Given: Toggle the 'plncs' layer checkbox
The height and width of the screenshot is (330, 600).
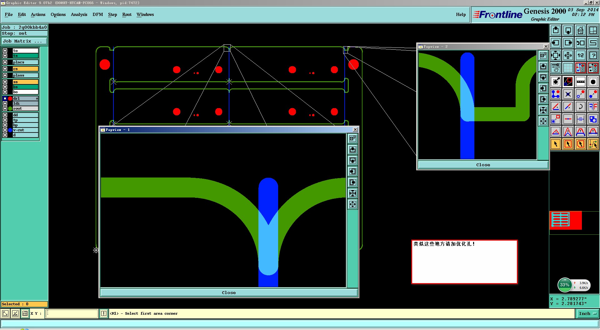Looking at the screenshot, I should click(x=5, y=62).
